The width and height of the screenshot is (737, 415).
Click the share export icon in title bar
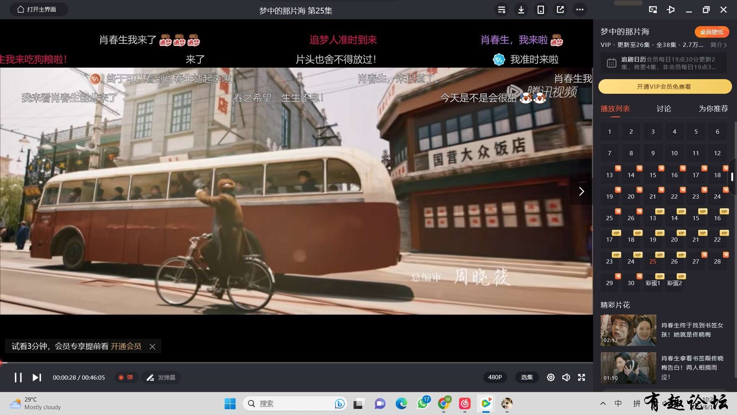560,10
